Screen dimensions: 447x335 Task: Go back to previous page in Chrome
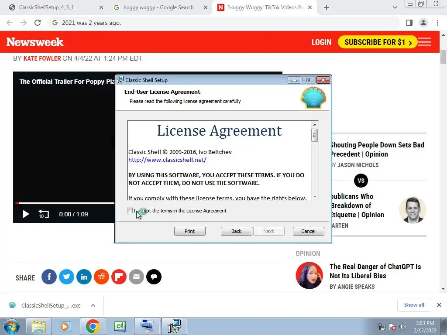point(10,23)
